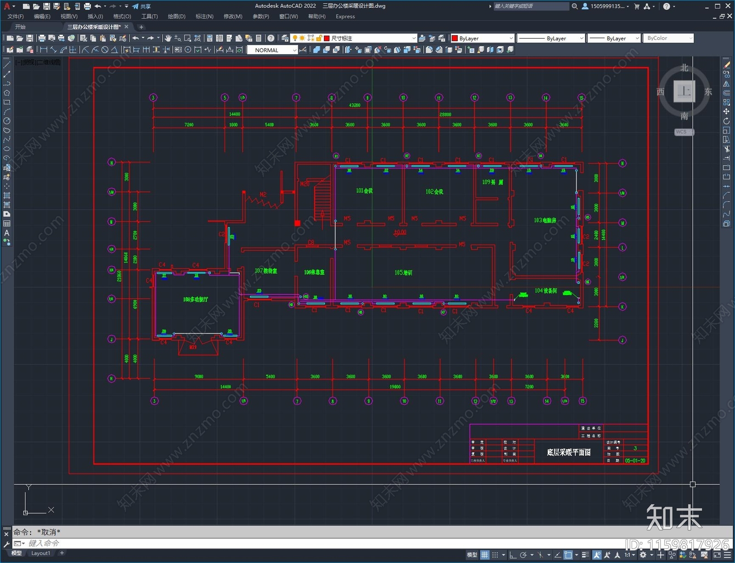Click the Undo arrow icon

pos(136,38)
